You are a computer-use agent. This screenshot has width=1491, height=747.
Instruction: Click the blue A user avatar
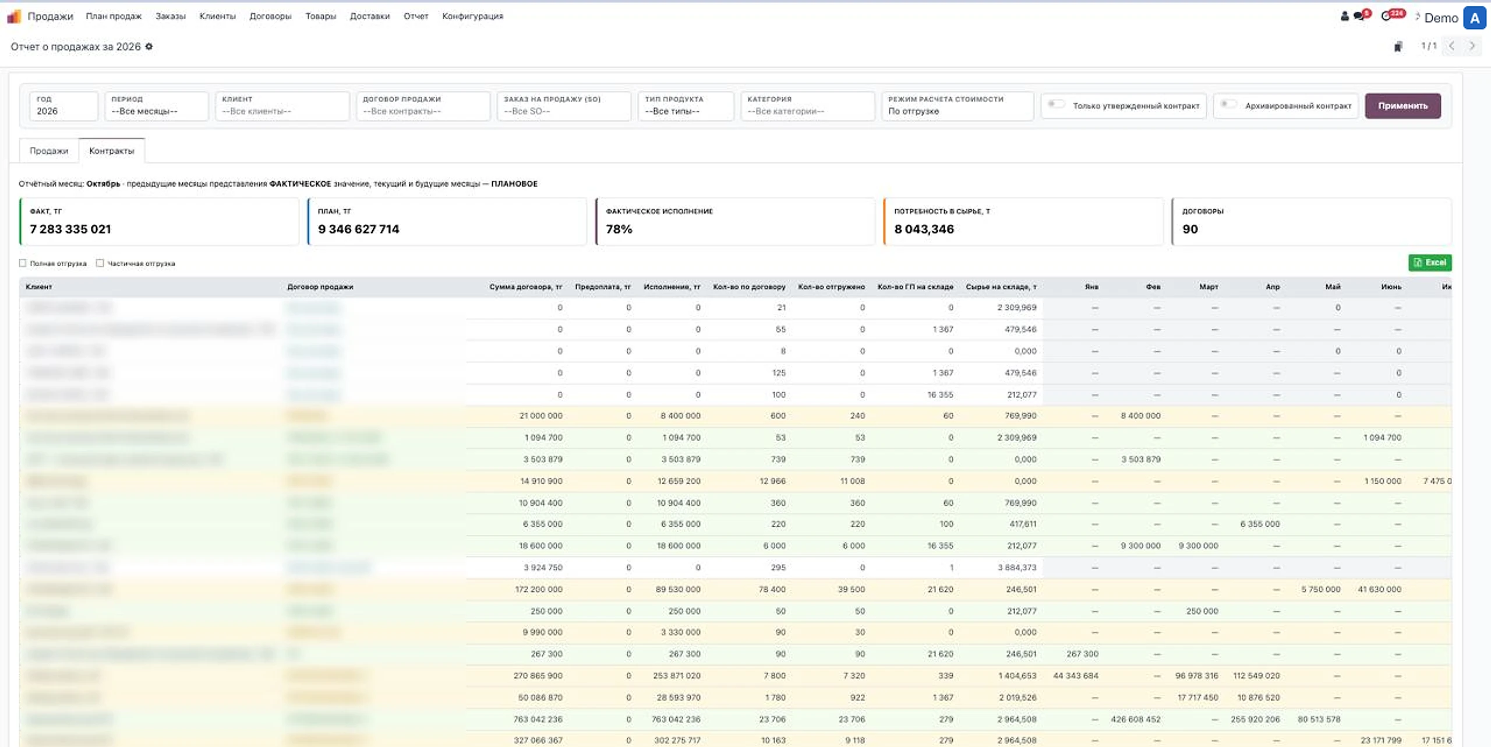pos(1475,18)
